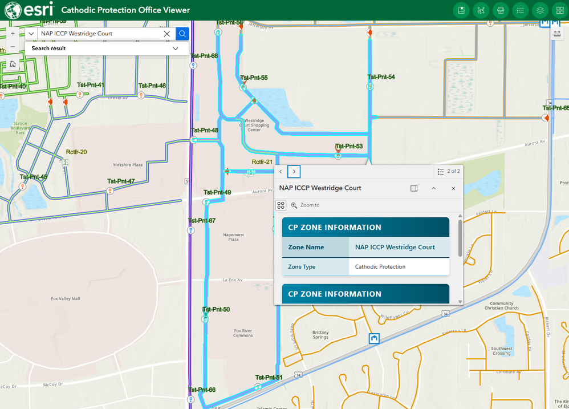Toggle the popup feature list view
The height and width of the screenshot is (409, 569).
coord(440,171)
